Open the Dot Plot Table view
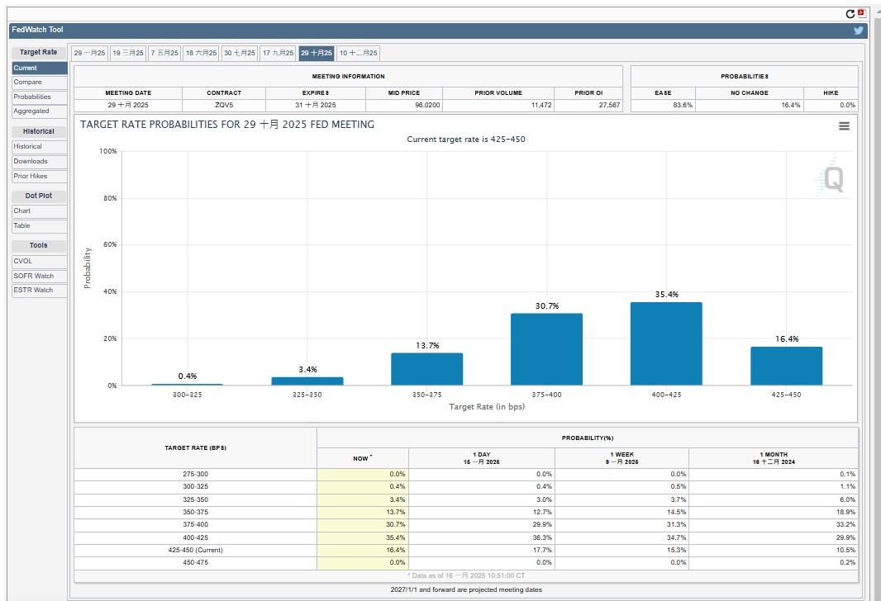 39,225
